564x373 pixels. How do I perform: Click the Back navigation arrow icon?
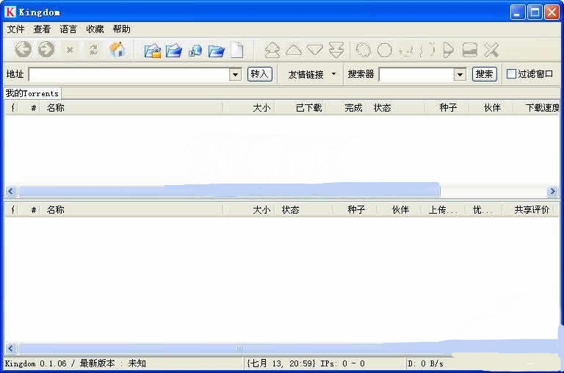23,49
